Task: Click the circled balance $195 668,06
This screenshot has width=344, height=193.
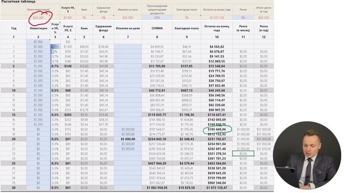Action: (x=217, y=129)
